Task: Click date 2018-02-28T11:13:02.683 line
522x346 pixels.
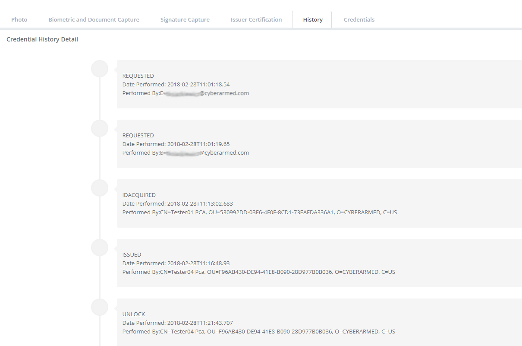Action: 178,203
